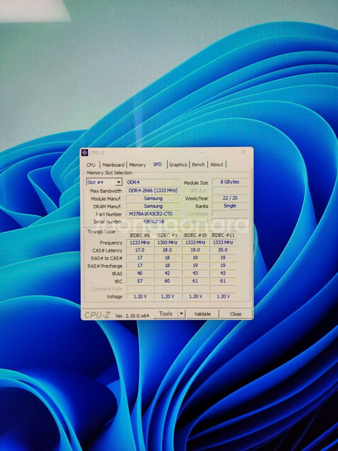Viewport: 338px width, 451px height.
Task: Click the JEDEC #11 column header
Action: click(x=223, y=235)
